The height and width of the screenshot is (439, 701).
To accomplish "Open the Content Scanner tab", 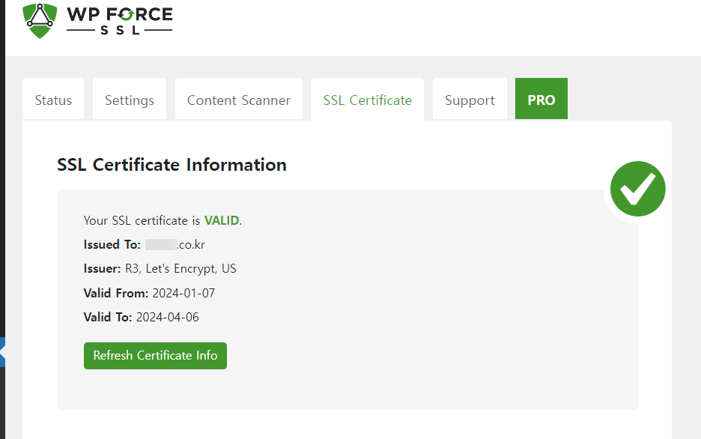I will coord(239,99).
